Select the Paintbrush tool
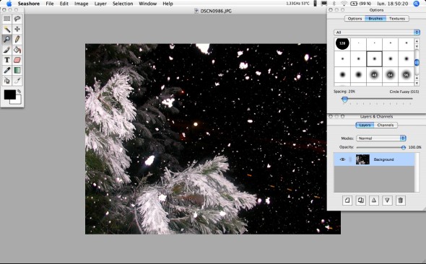Screen dimensions: 426x264 coord(6,50)
